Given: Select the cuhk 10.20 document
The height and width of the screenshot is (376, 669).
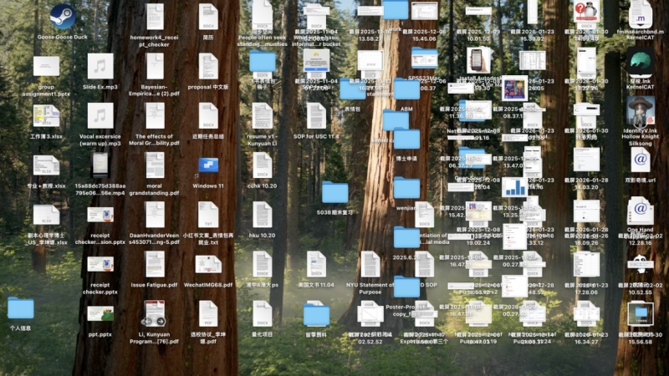Looking at the screenshot, I should (x=263, y=165).
